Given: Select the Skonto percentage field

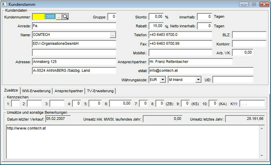Looking at the screenshot, I should tap(156, 17).
